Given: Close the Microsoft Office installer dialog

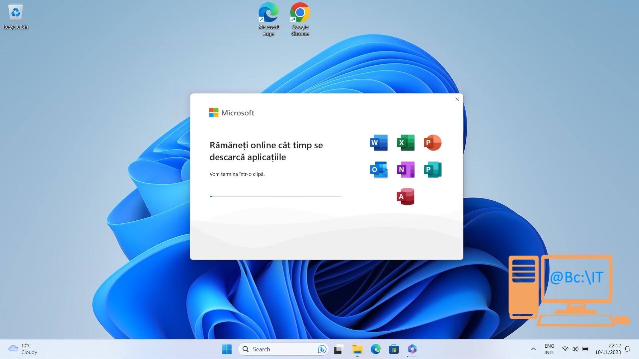Looking at the screenshot, I should pos(457,99).
